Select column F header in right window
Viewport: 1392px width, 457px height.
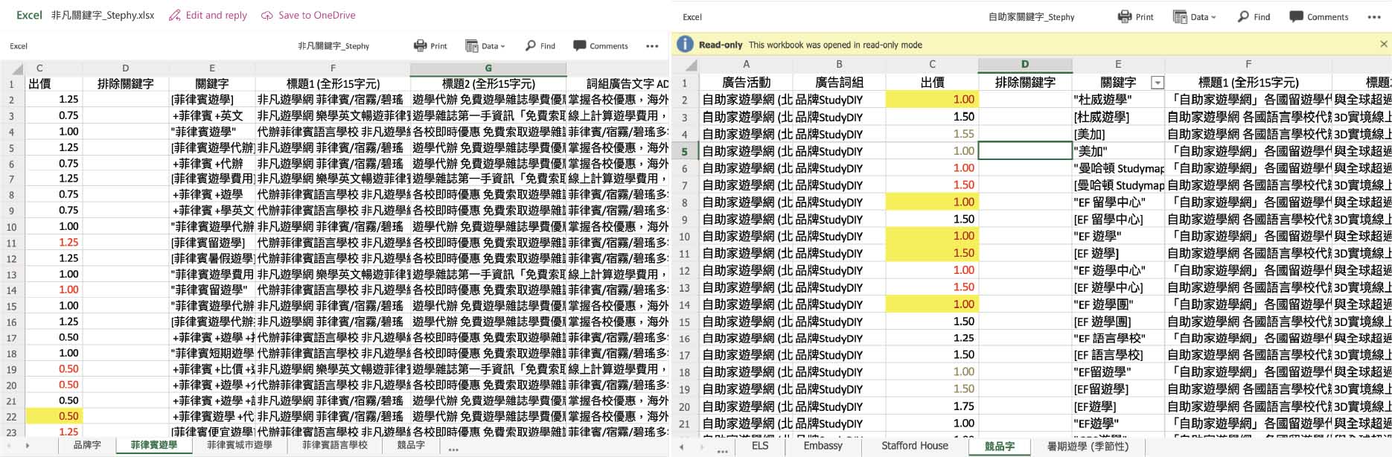(1248, 65)
